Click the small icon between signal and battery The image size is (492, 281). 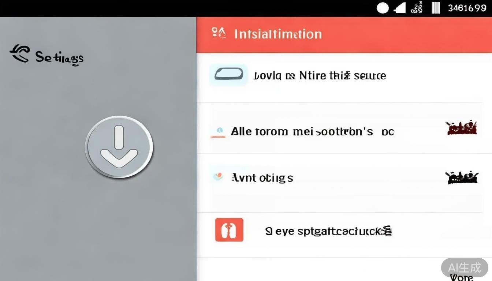(416, 8)
